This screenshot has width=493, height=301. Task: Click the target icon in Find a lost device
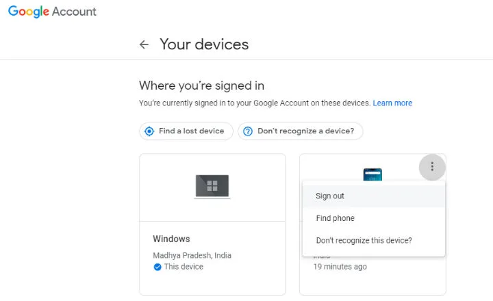tap(149, 131)
